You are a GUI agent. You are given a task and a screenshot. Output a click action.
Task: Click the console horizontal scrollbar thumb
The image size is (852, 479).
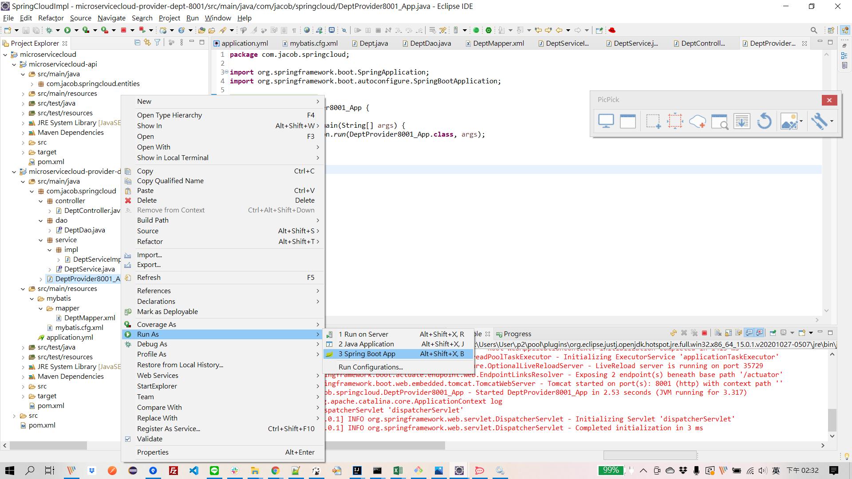(x=385, y=445)
